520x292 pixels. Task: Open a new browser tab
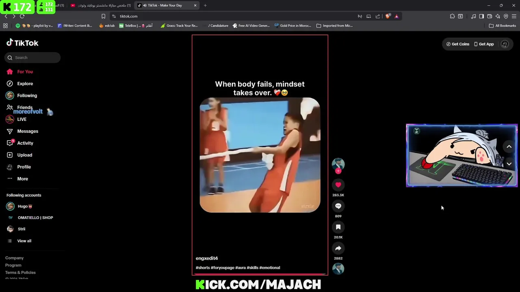[x=205, y=5]
